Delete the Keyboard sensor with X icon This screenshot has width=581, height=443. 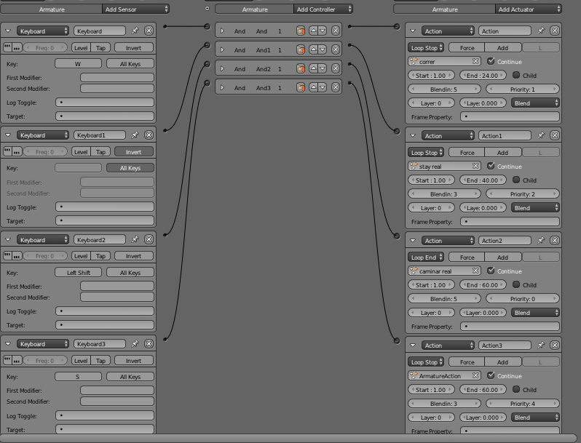149,31
